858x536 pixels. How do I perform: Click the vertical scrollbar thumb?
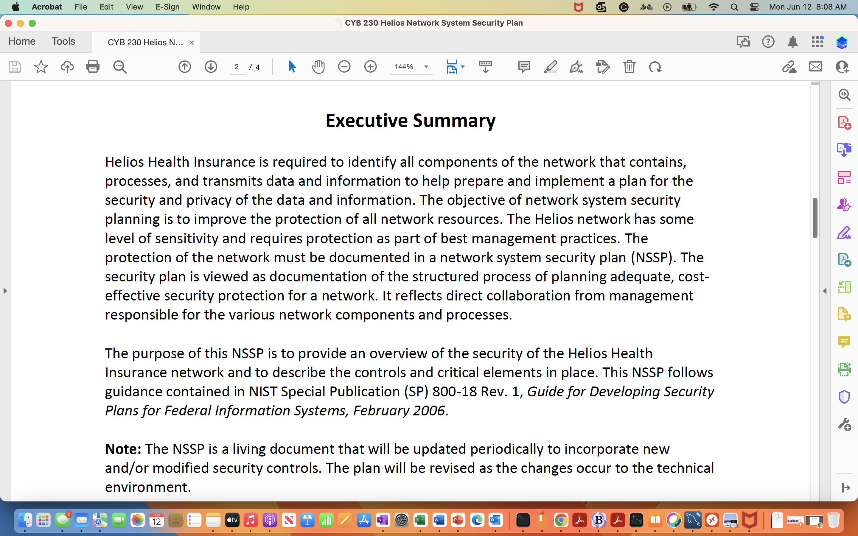coord(815,218)
